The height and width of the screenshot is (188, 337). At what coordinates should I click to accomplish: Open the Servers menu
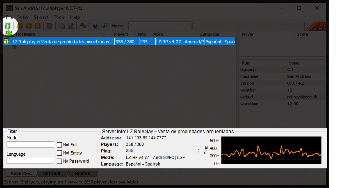click(x=41, y=17)
